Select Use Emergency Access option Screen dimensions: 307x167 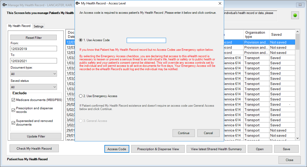coord(81,96)
